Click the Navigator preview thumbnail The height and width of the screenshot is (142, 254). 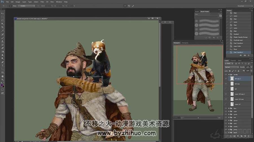pos(198,80)
